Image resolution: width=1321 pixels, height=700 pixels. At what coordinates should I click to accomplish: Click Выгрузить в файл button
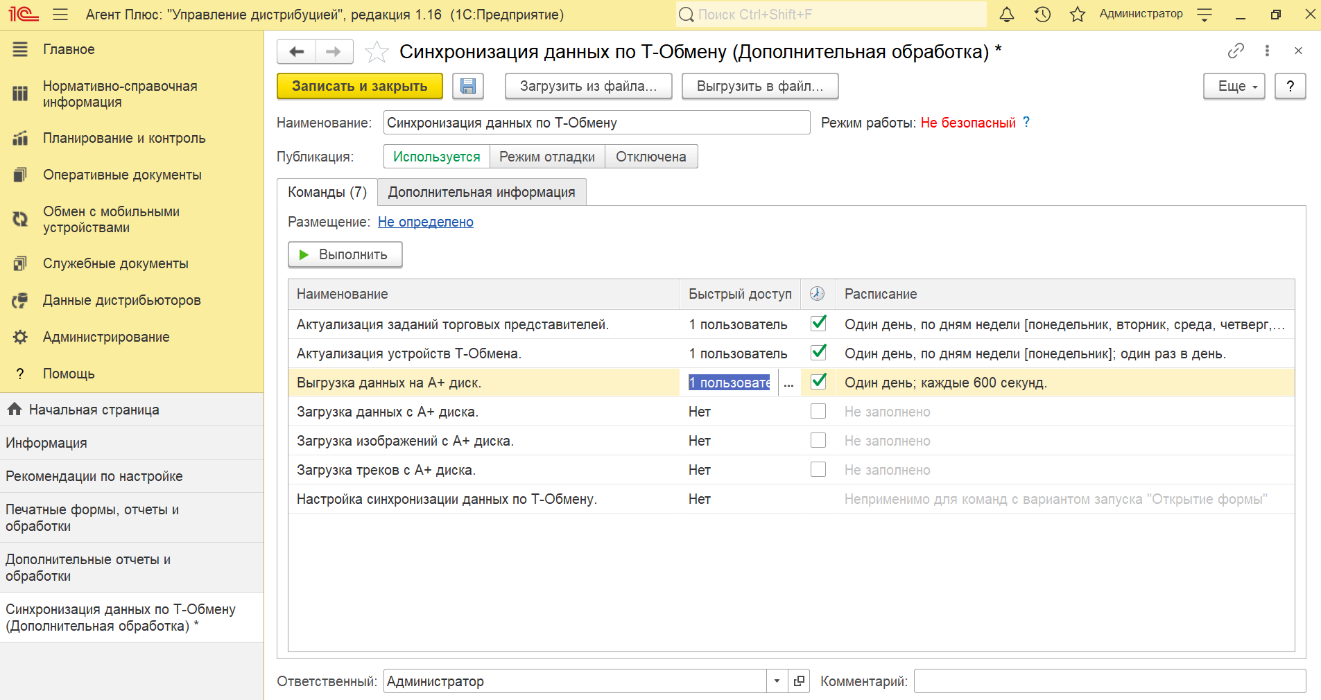click(x=760, y=86)
